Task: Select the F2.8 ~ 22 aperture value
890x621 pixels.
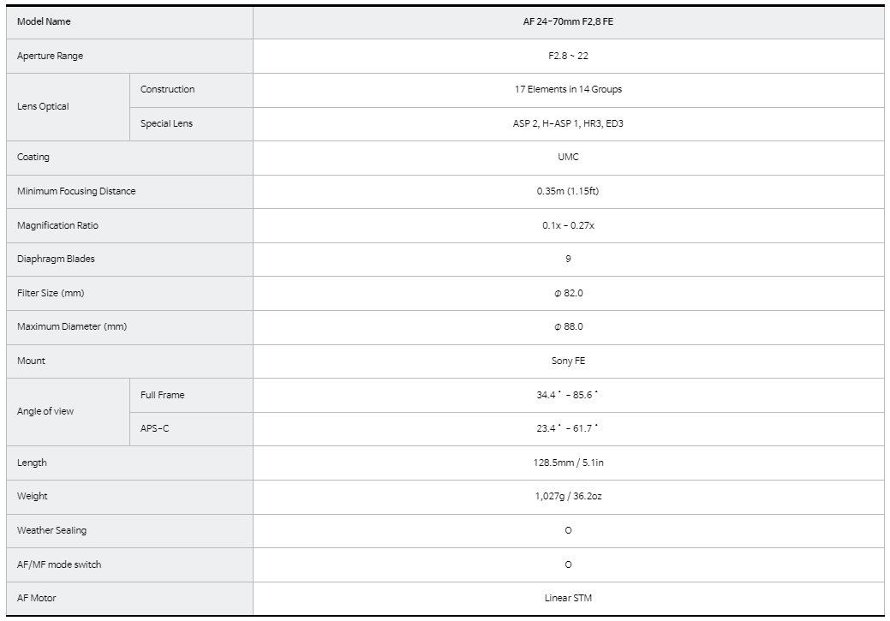Action: tap(568, 56)
